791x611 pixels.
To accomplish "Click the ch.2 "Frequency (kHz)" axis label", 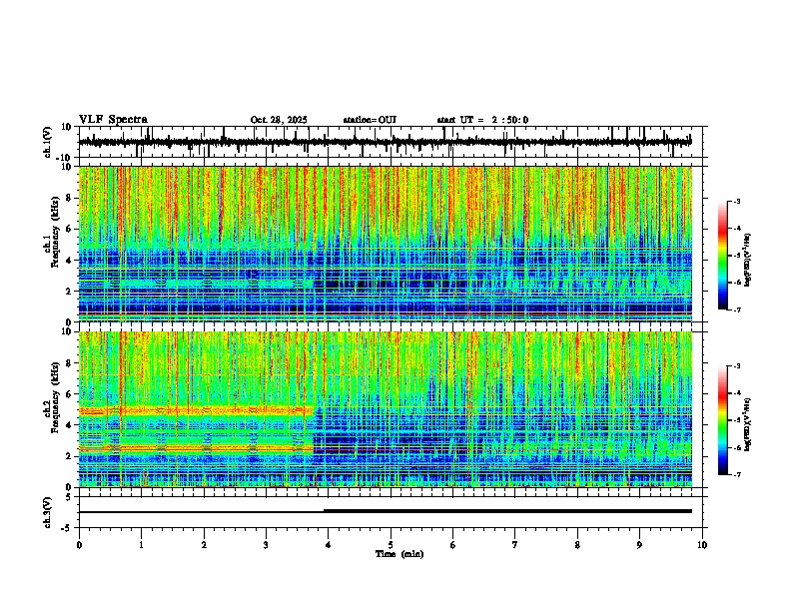I will (55, 397).
